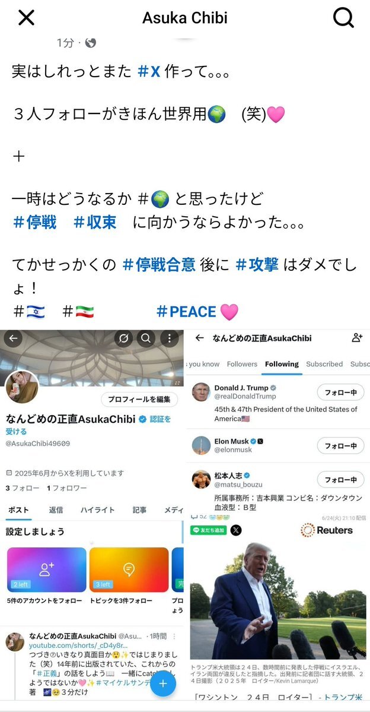The image size is (370, 712).
Task: Tap the #PEACE hashtag
Action: (x=186, y=312)
